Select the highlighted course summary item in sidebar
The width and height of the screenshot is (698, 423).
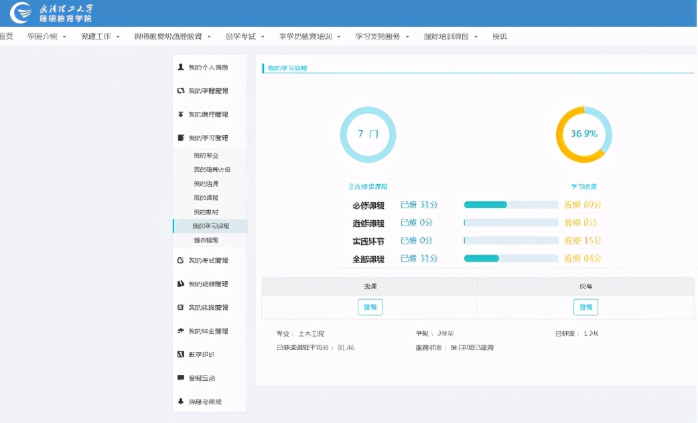coord(211,226)
